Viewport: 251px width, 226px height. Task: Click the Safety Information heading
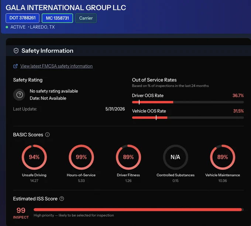(47, 51)
